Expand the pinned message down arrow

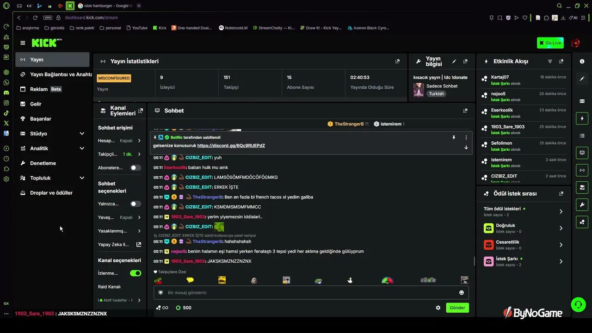point(466,148)
